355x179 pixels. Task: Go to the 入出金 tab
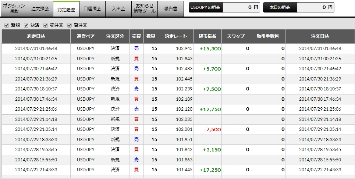(118, 8)
